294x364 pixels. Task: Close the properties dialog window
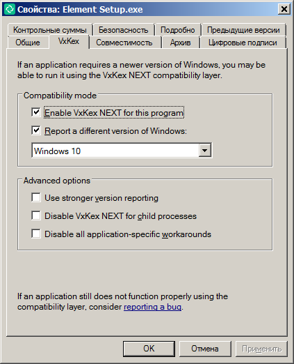[x=284, y=9]
